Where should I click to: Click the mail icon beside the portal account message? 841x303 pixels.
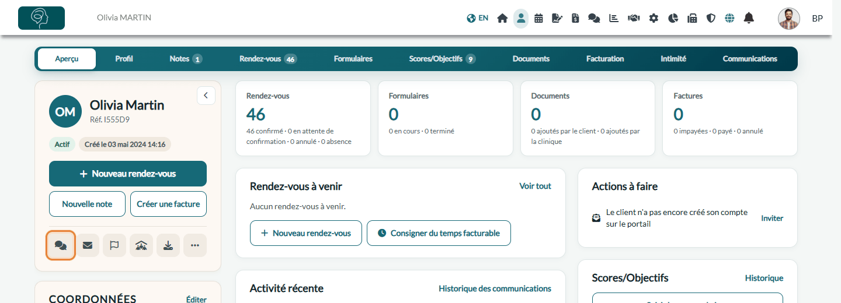[x=596, y=219]
